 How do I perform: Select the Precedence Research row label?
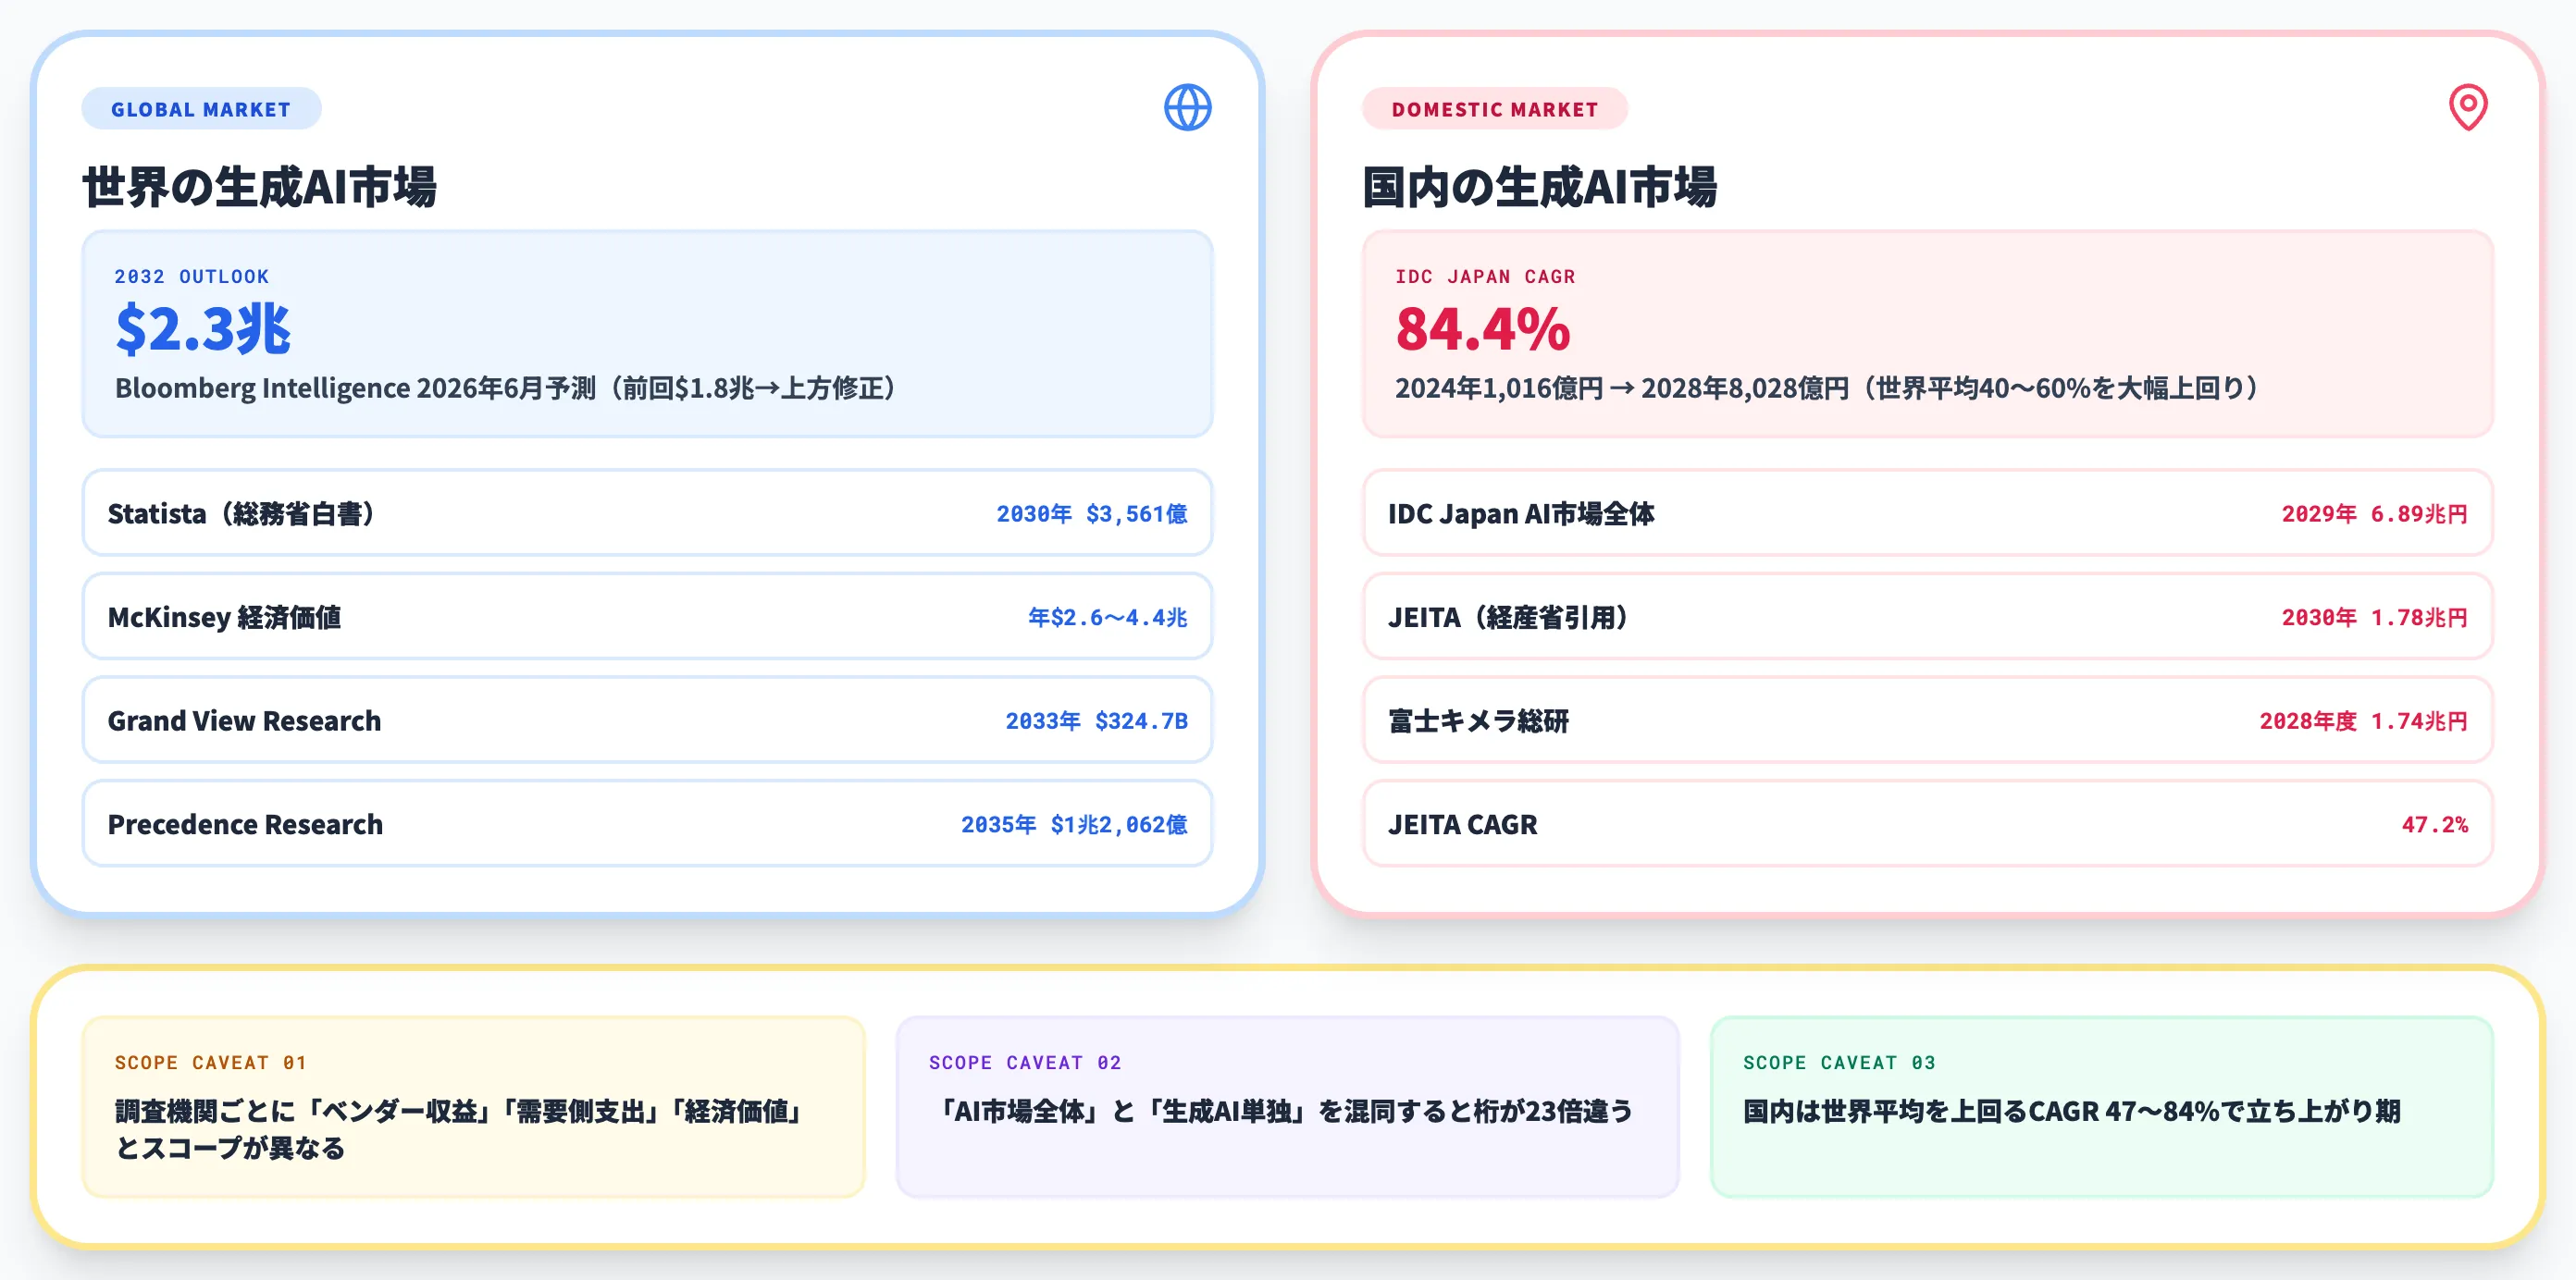[245, 824]
